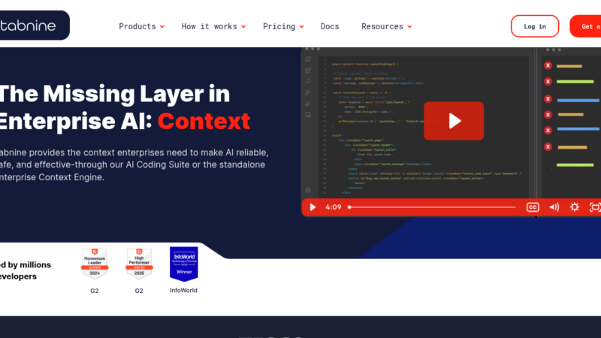Expand the Pricing dropdown chevron

click(x=302, y=27)
